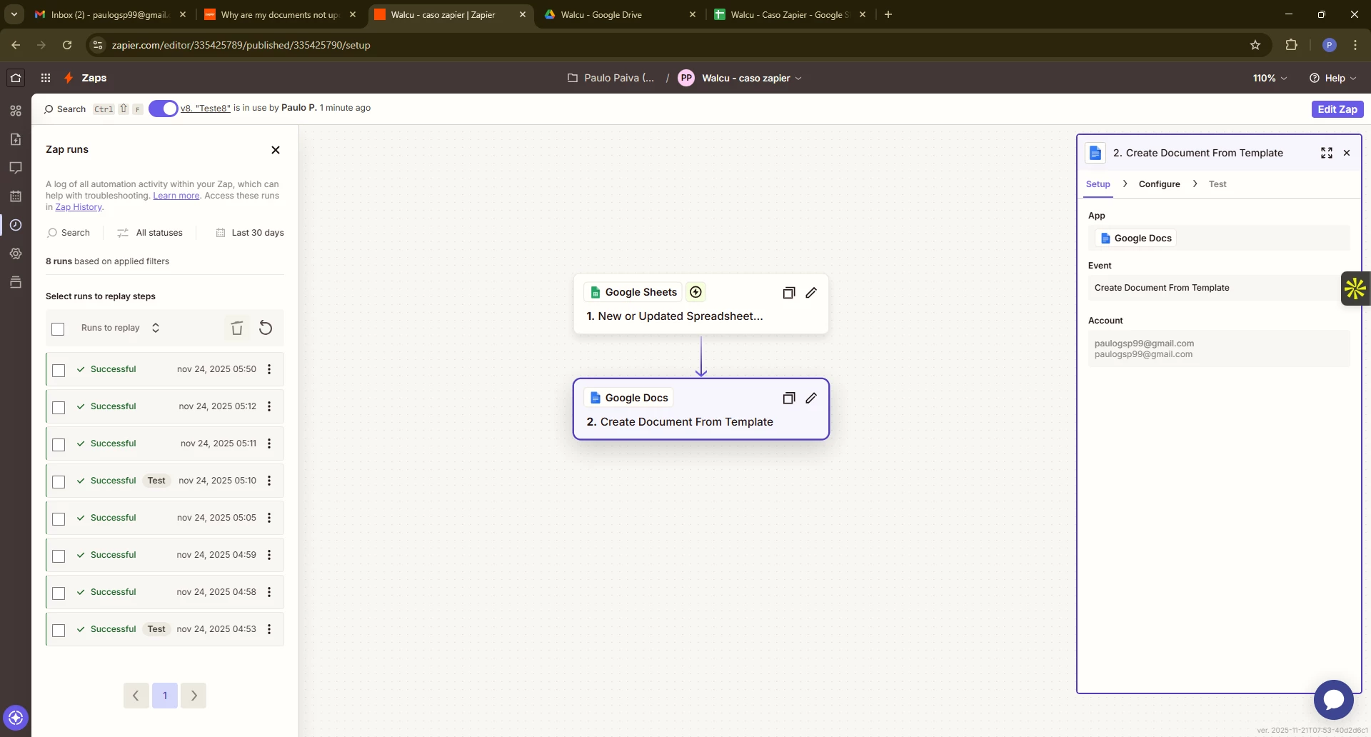1371x737 pixels.
Task: Select the run from nov 24, 2025 04:59
Action: 59,556
